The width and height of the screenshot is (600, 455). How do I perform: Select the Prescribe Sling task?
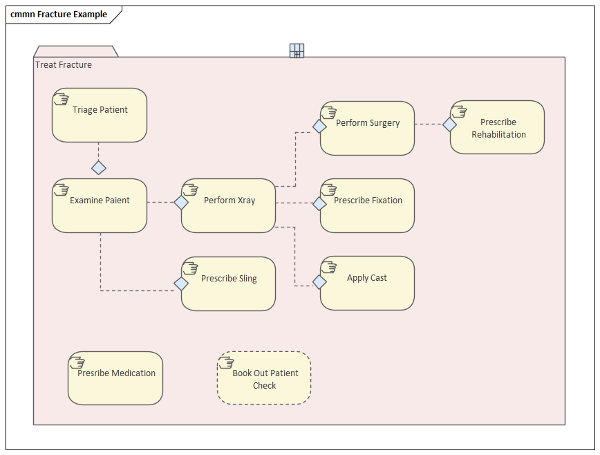pos(228,284)
